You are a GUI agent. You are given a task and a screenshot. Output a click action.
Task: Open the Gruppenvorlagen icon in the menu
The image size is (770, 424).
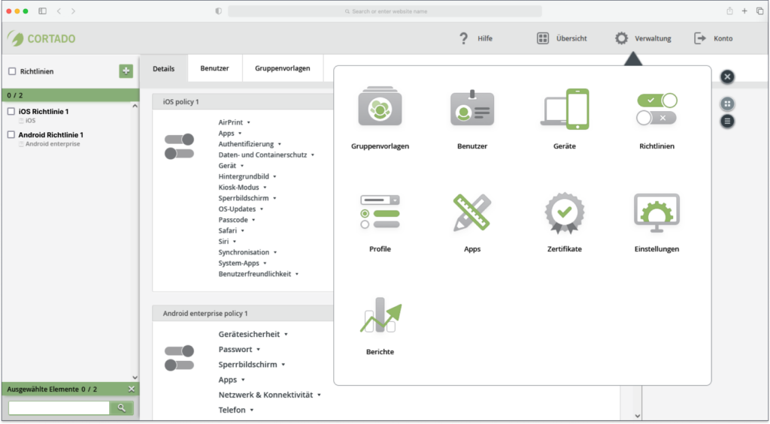[380, 107]
